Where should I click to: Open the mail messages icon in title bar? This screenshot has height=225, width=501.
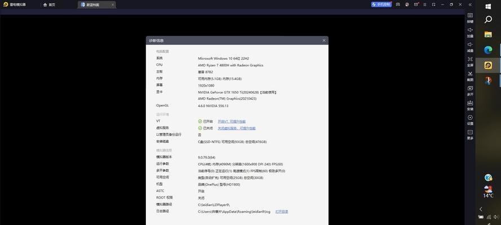point(416,4)
